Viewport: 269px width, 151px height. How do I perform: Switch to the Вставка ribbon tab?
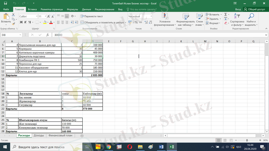tap(32, 9)
